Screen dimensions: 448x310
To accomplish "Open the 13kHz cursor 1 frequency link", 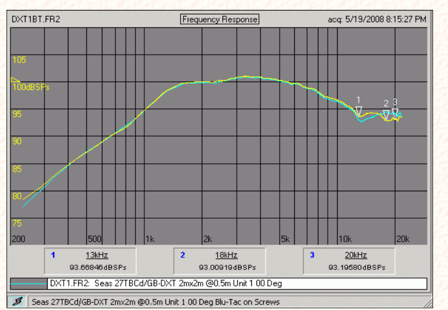I will [x=97, y=255].
